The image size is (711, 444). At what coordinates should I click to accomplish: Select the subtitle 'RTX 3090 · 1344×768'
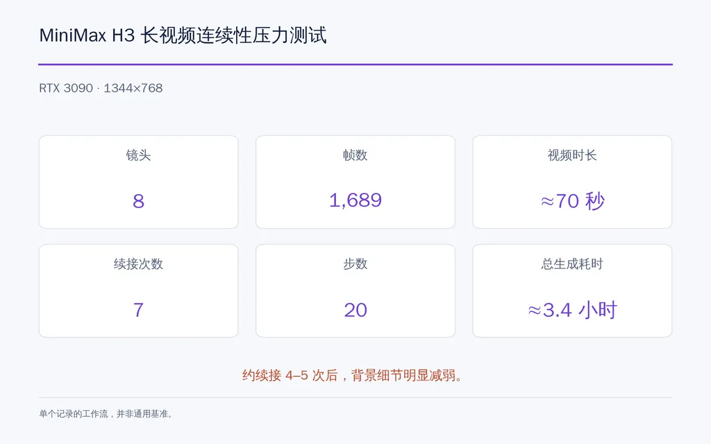coord(101,88)
